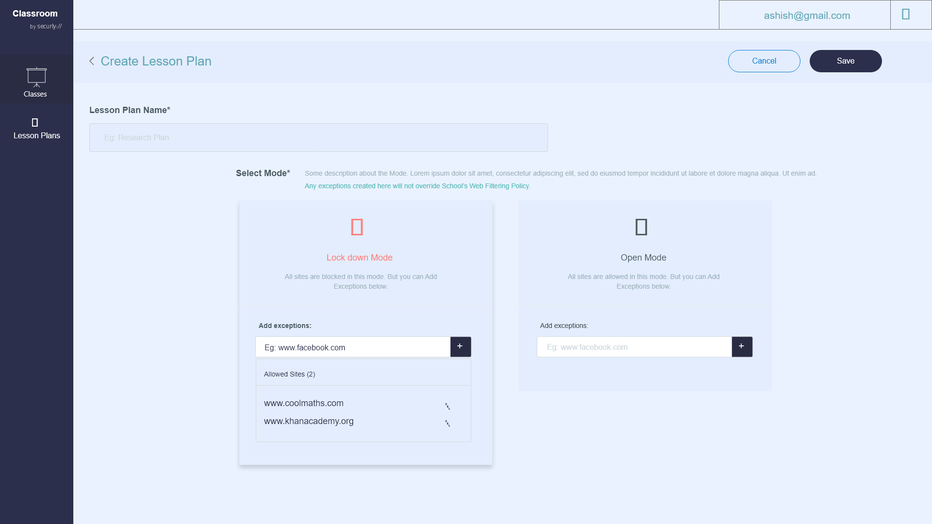Click the Lock down Mode icon
The height and width of the screenshot is (524, 932).
pyautogui.click(x=357, y=227)
